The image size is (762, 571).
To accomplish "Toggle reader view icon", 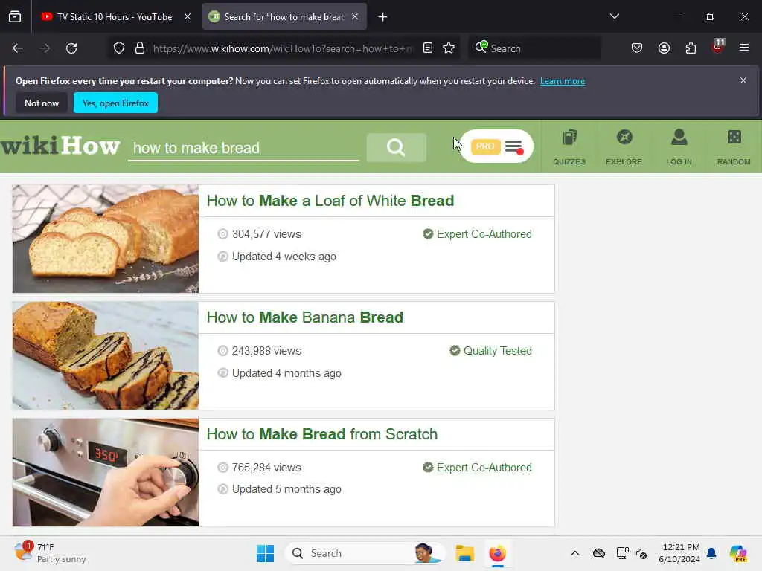I will [428, 48].
